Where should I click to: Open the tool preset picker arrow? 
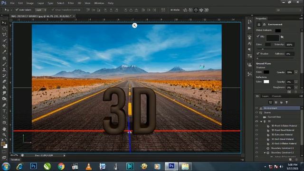tap(11, 10)
